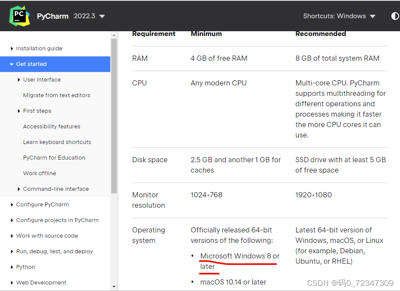Select the Web Development section
The height and width of the screenshot is (291, 400).
pyautogui.click(x=41, y=283)
